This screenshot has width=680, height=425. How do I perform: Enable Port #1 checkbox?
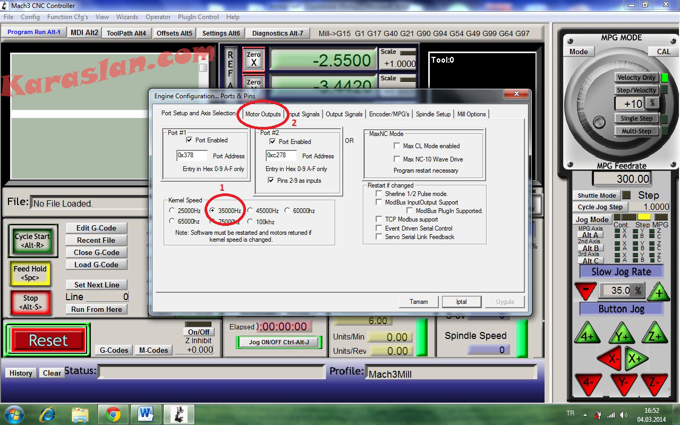coord(189,140)
